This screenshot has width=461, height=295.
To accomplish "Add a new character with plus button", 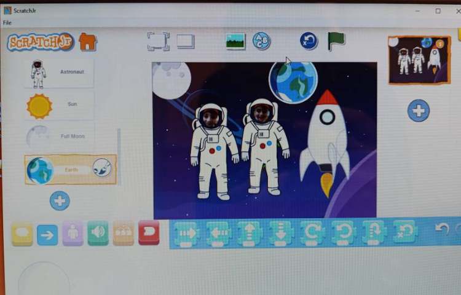I will click(60, 201).
